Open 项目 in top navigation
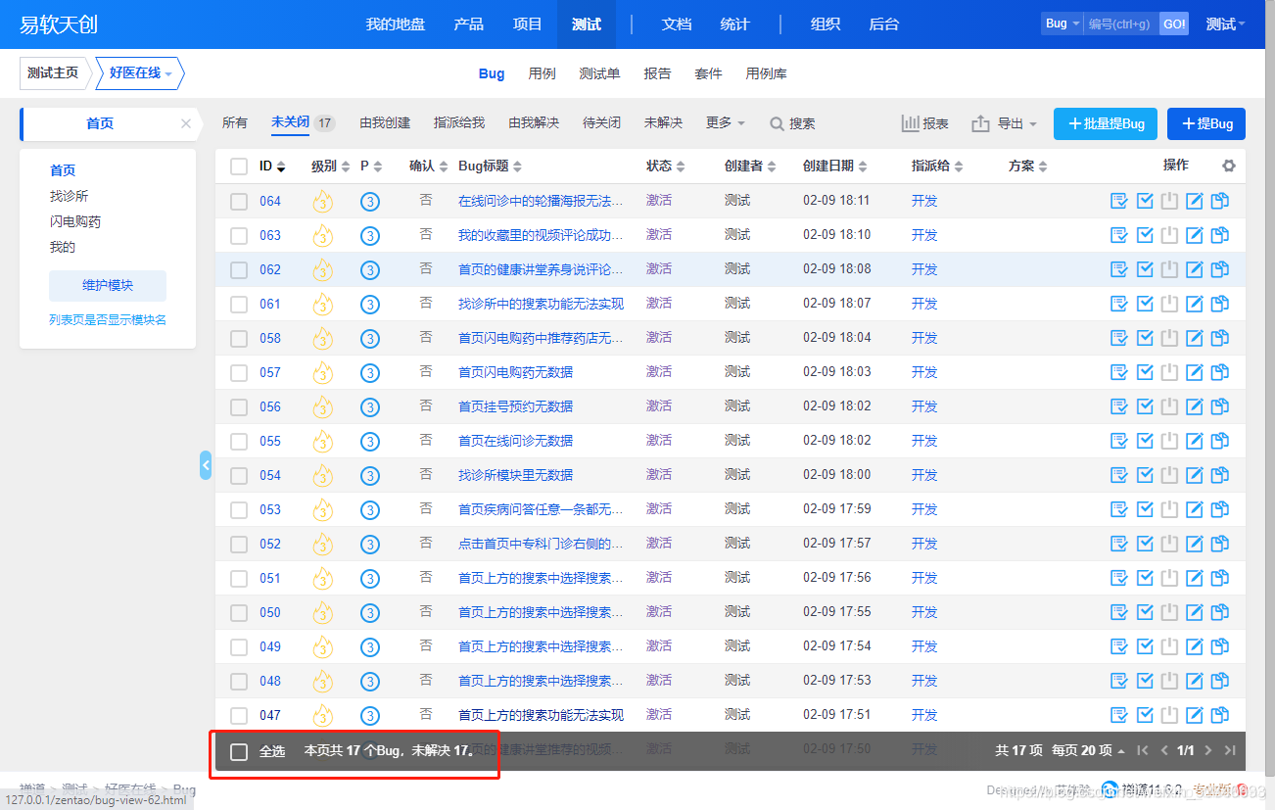This screenshot has height=810, width=1275. (x=528, y=24)
